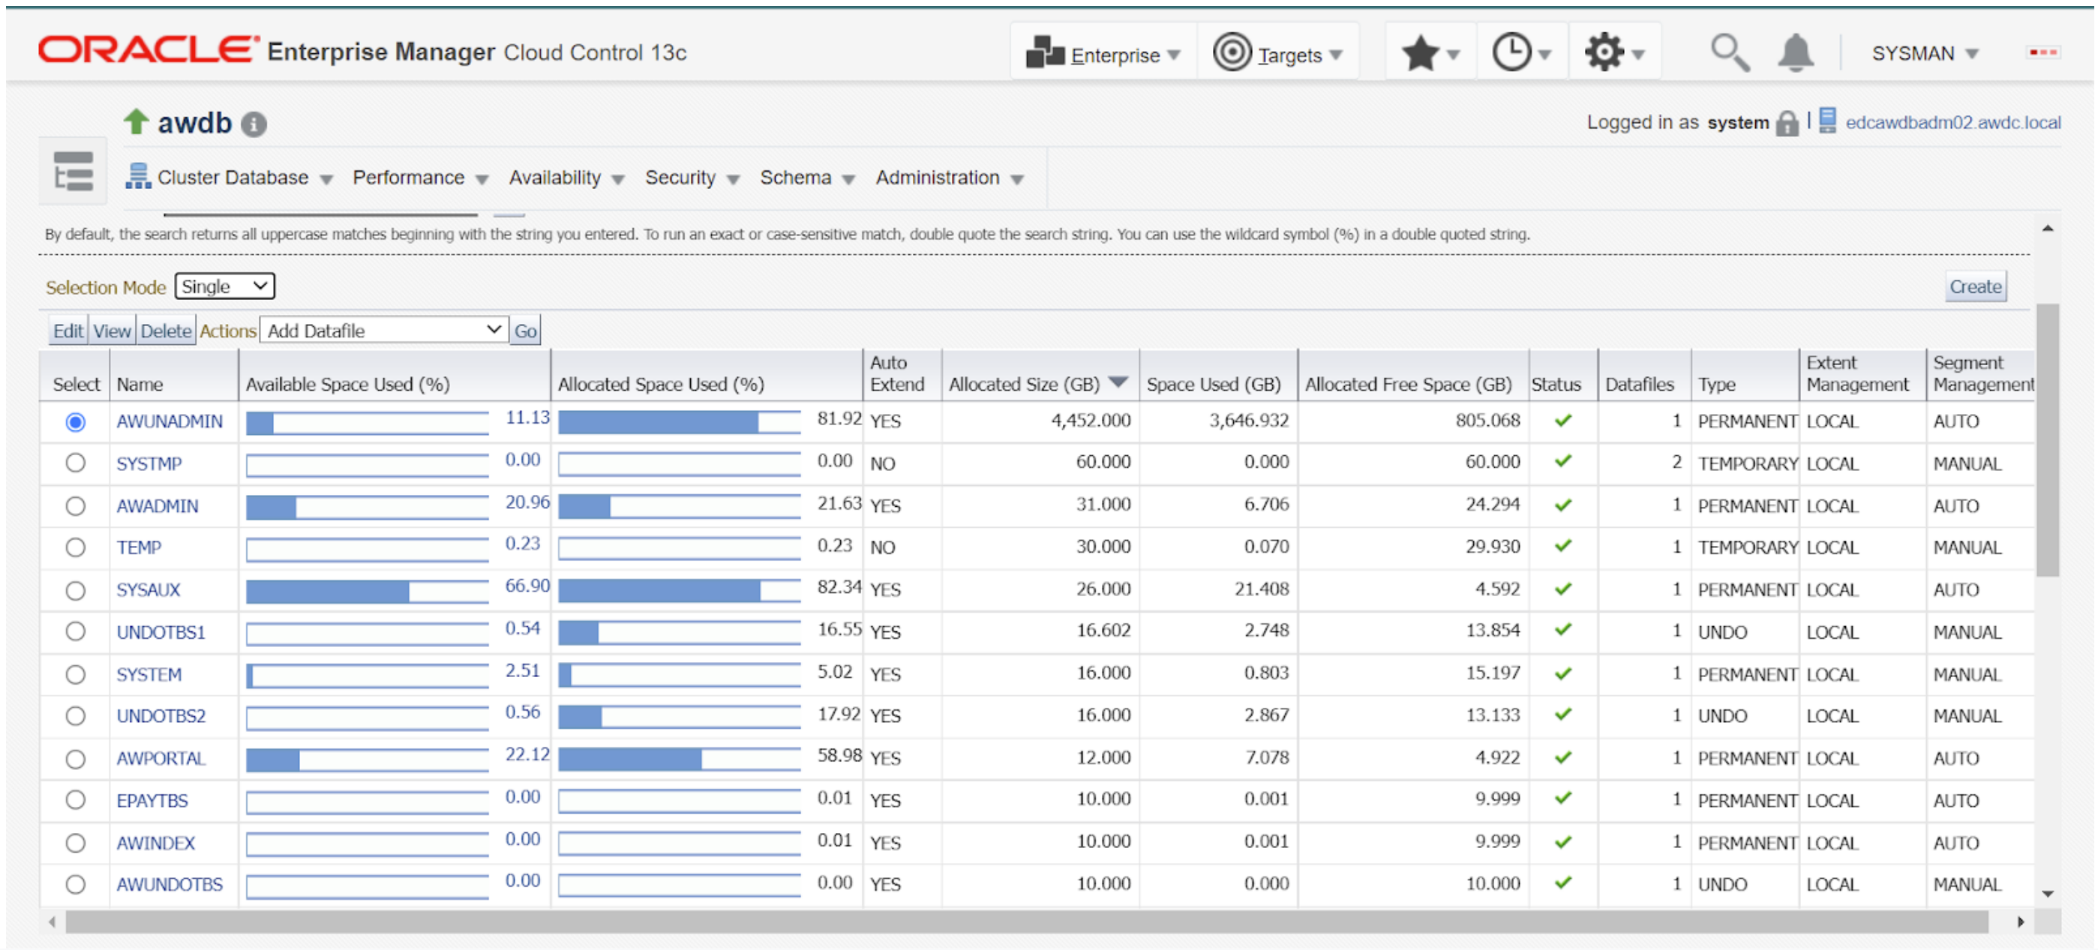Click the horizontal scrollbar thumb
Screen dimensions: 2098x950
point(1026,922)
